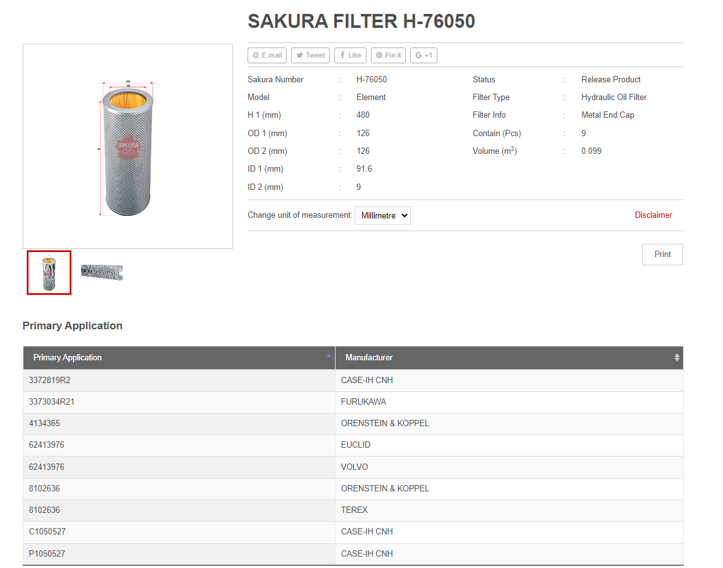Click the Print button

pyautogui.click(x=662, y=254)
